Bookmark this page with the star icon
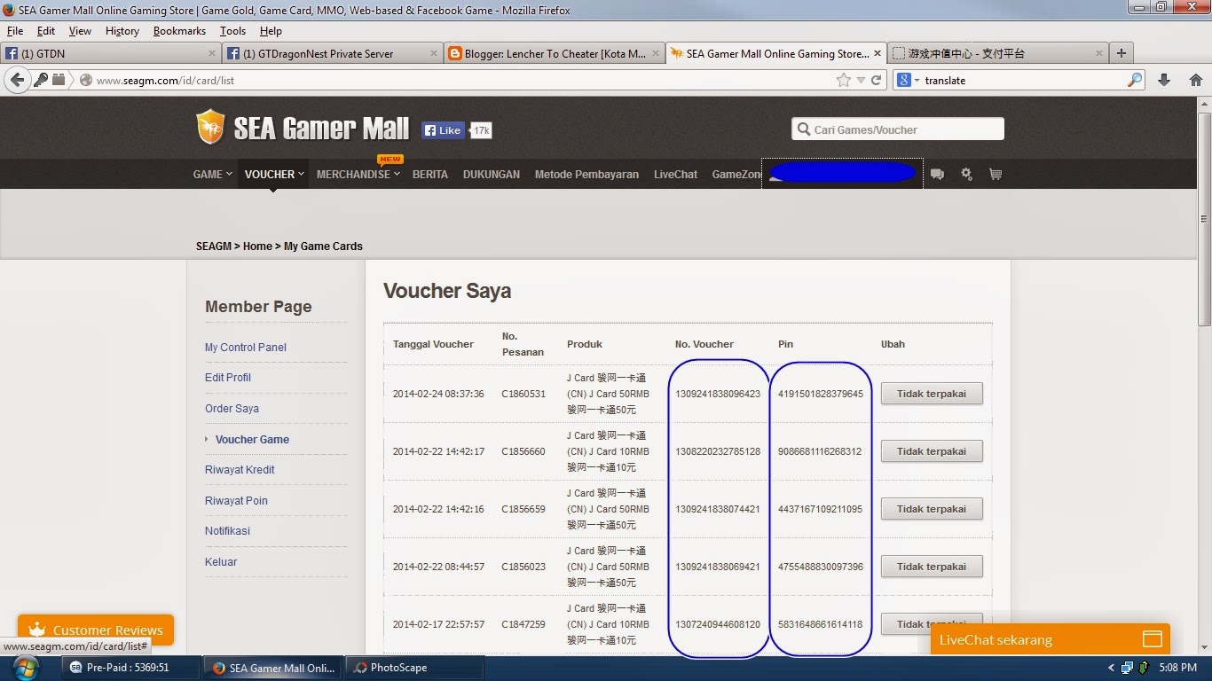The width and height of the screenshot is (1212, 681). pos(843,80)
